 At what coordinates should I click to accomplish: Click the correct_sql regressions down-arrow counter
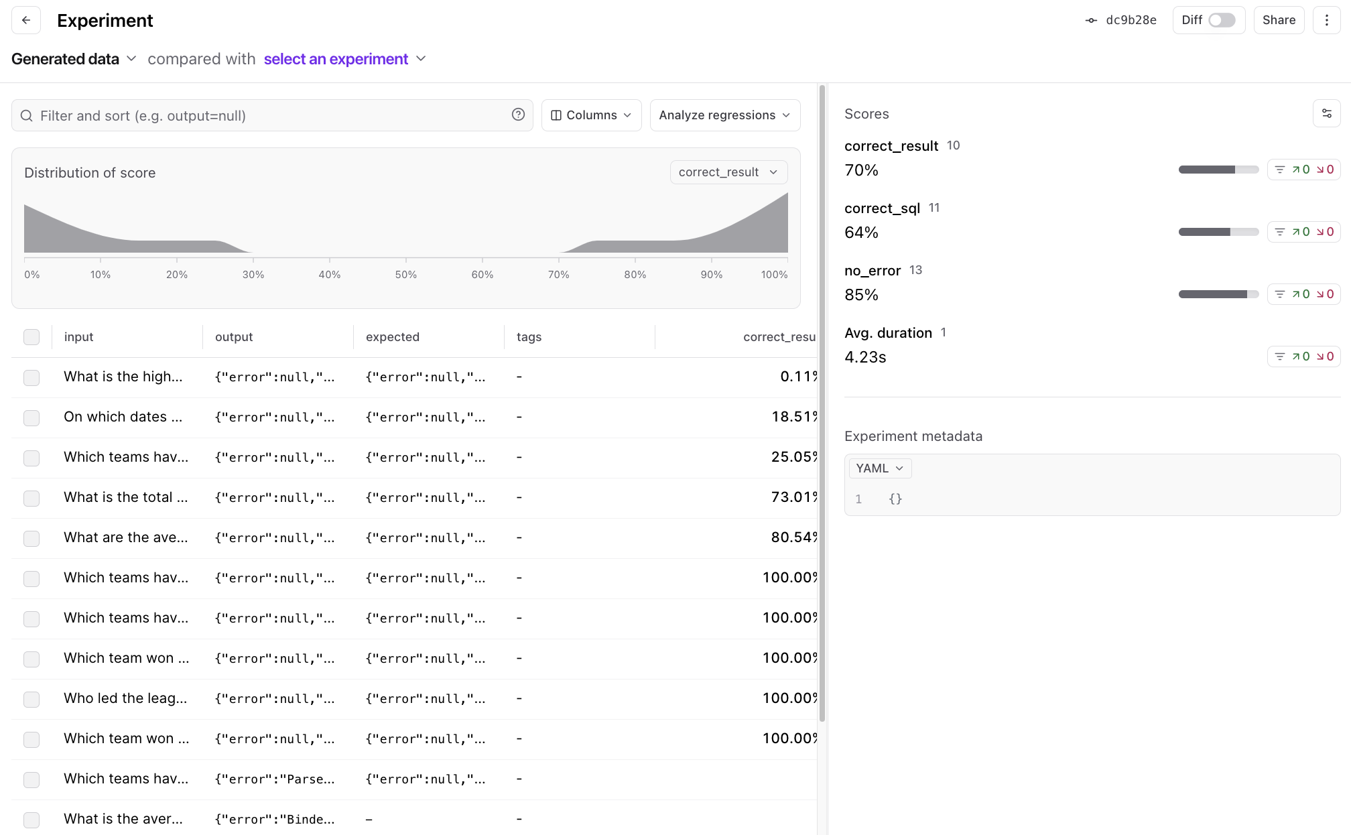click(1325, 232)
